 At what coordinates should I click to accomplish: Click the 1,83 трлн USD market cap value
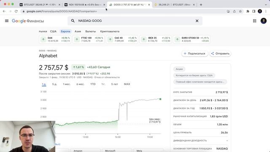click(219, 117)
